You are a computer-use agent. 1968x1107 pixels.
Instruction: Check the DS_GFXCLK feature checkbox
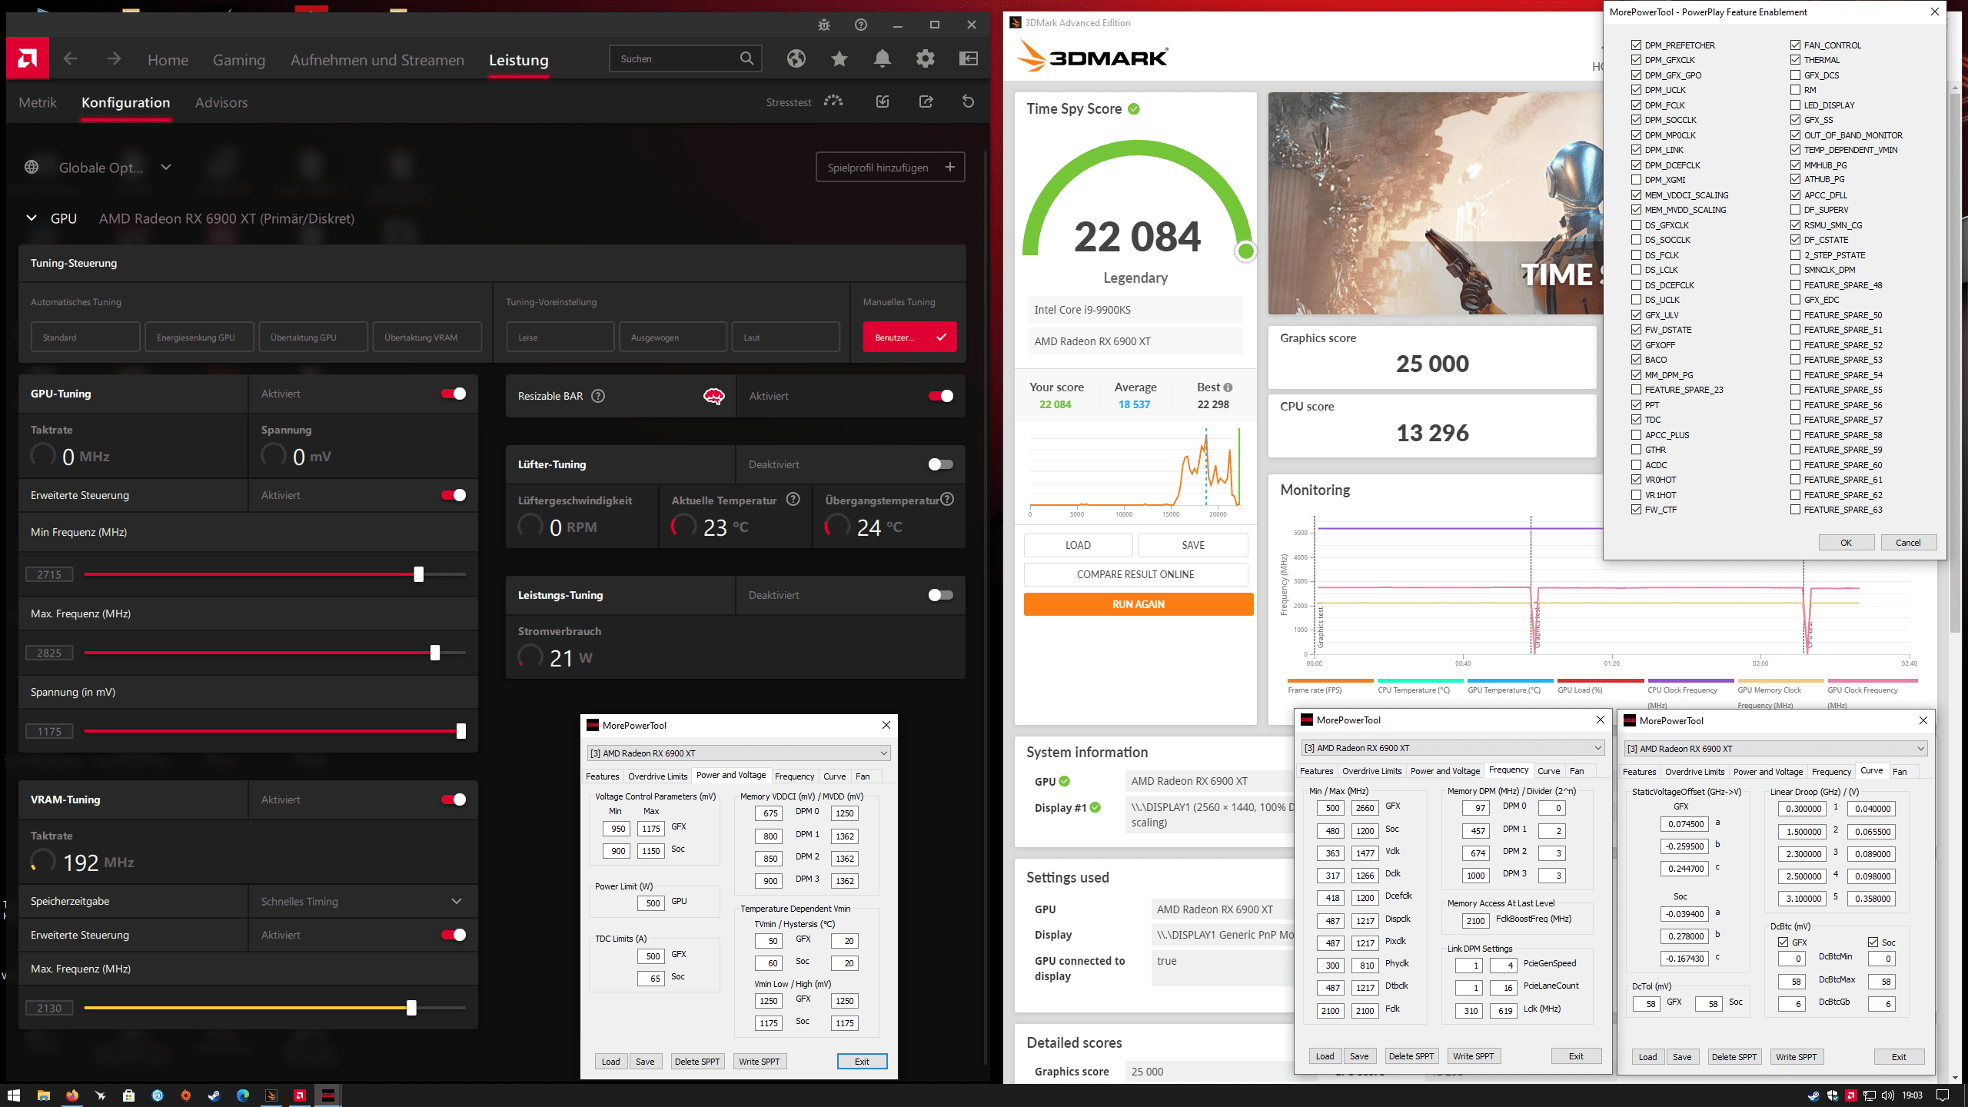point(1637,225)
